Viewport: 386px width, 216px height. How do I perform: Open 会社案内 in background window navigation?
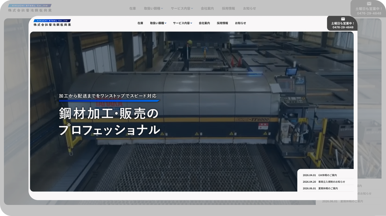(x=207, y=8)
